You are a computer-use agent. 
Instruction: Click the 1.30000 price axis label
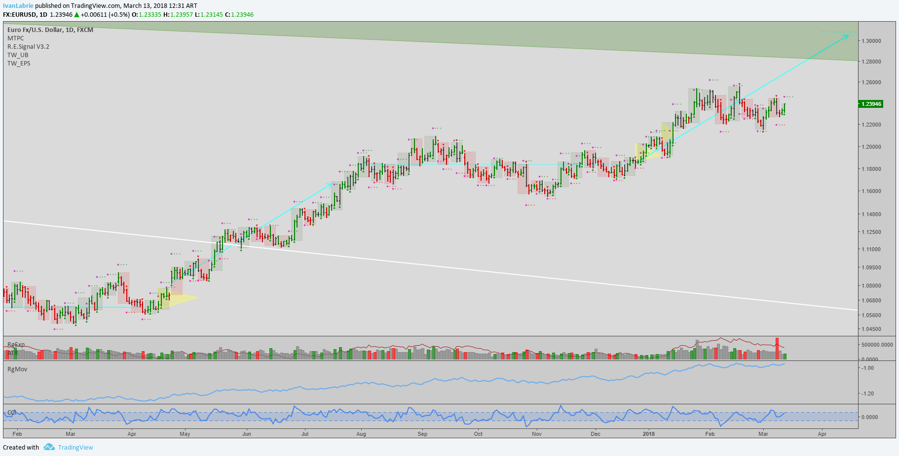click(871, 41)
